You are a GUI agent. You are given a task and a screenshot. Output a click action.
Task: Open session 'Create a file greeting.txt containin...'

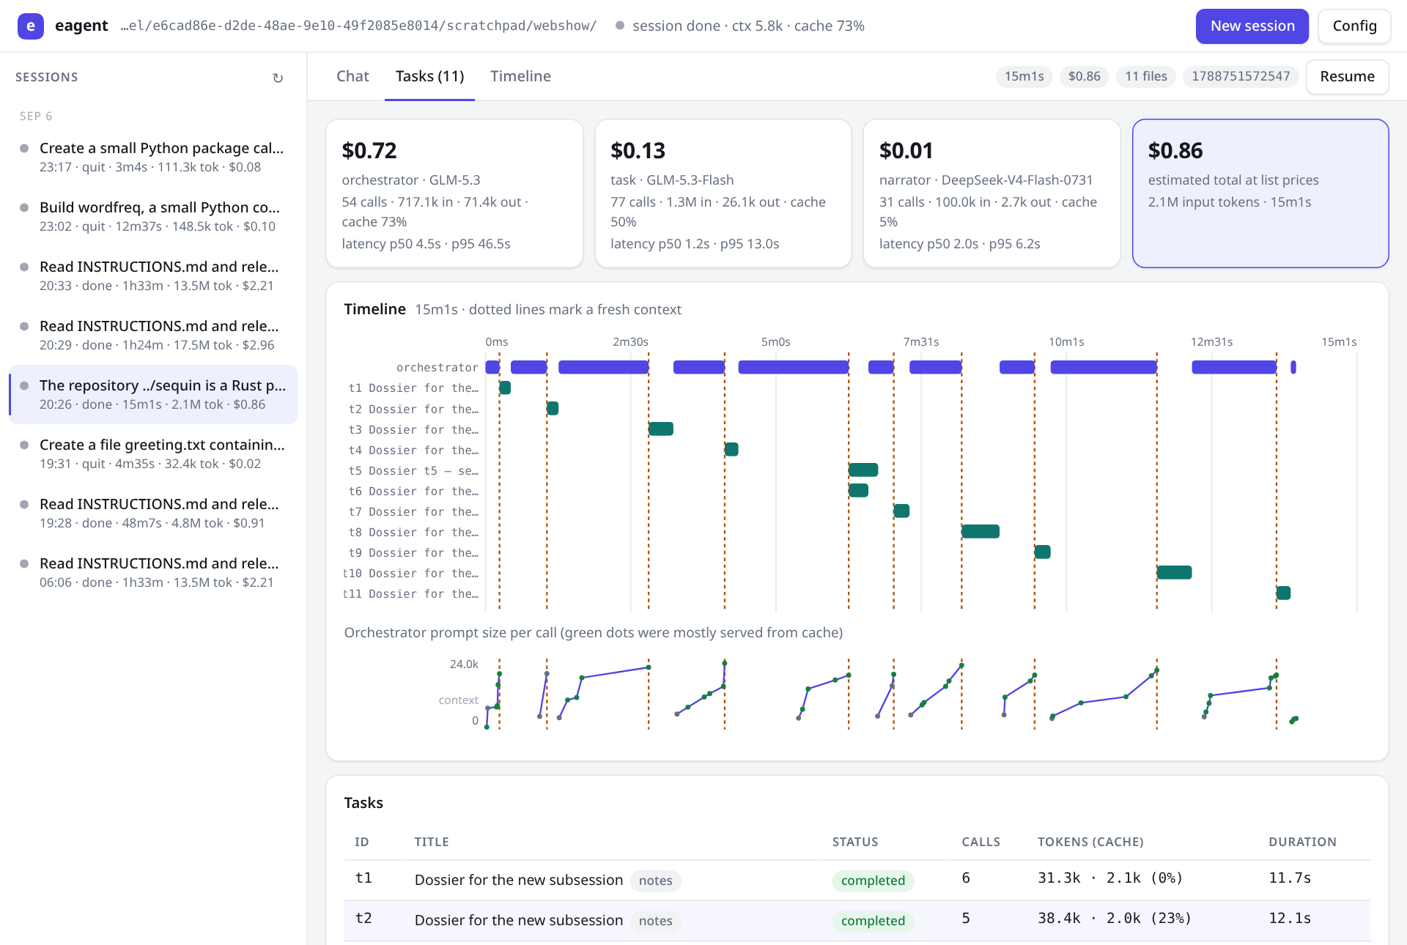(154, 453)
